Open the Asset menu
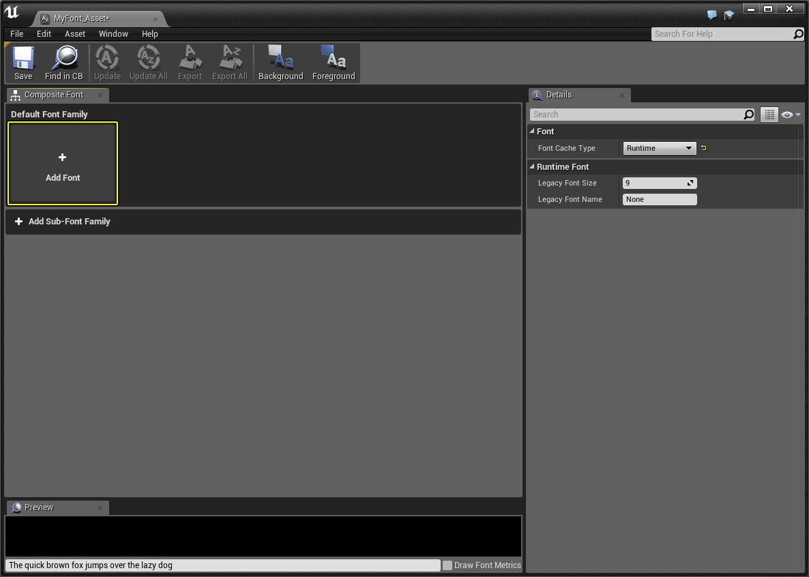The width and height of the screenshot is (809, 577). click(75, 34)
